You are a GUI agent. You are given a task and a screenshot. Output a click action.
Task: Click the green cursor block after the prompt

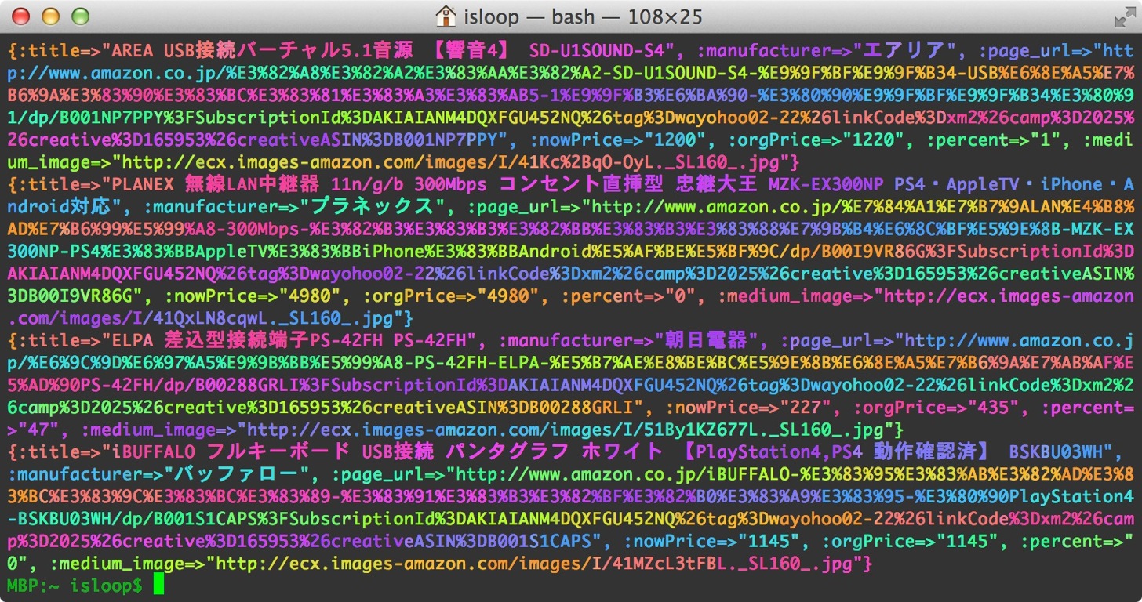158,586
